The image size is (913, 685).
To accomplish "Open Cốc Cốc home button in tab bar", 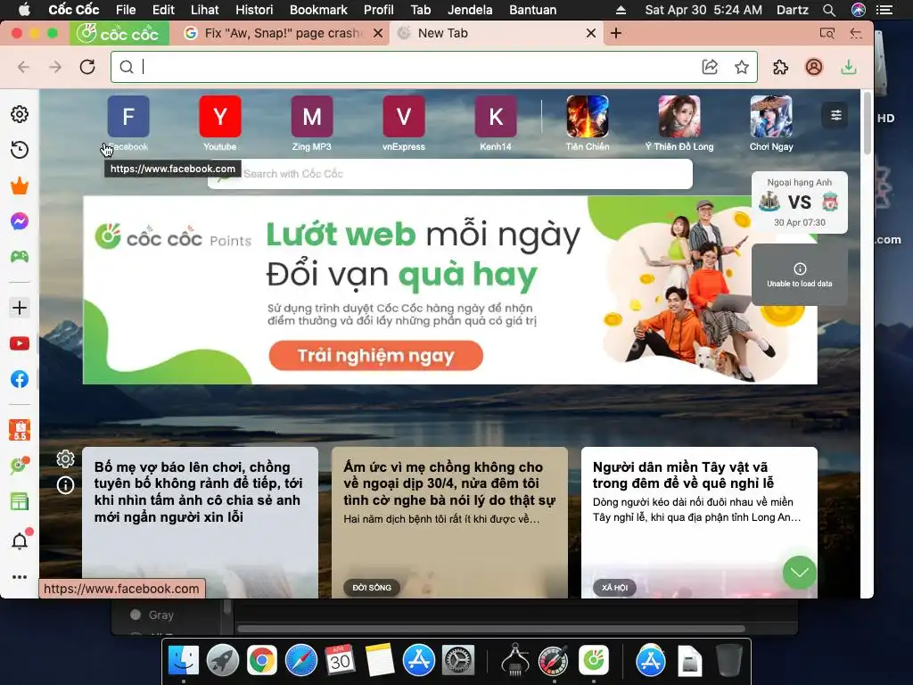I will tap(119, 33).
